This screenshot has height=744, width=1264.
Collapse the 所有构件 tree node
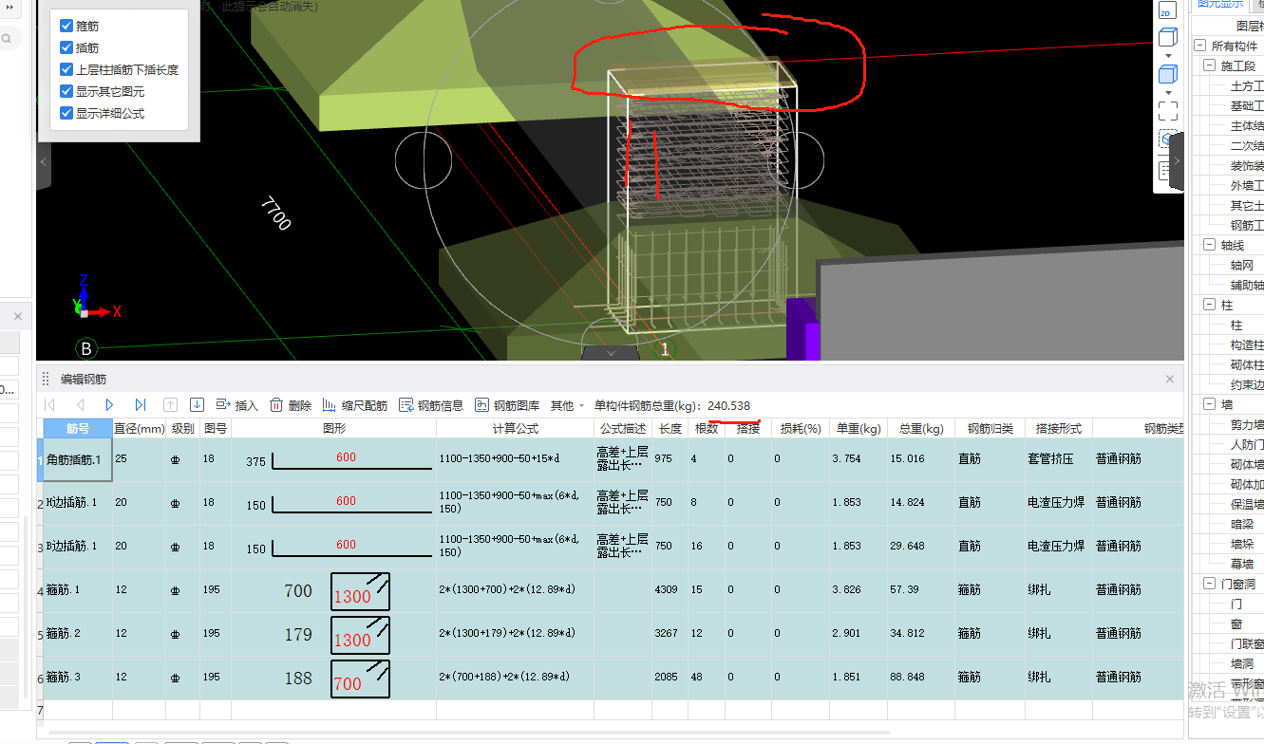[1200, 46]
